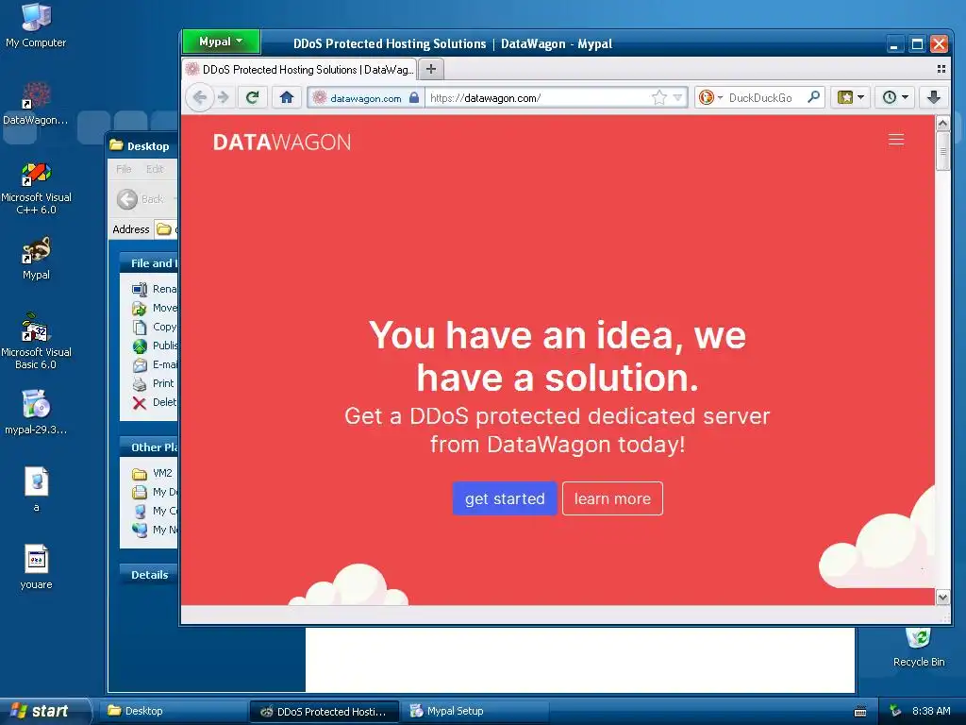Screen dimensions: 966x725
Task: Click the tab groups grid icon
Action: (x=941, y=69)
